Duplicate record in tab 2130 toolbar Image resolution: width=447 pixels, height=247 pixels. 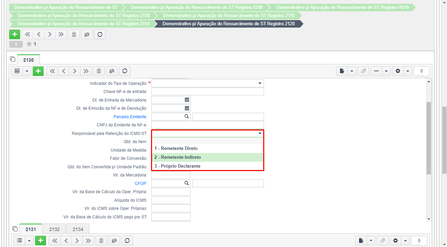(112, 71)
